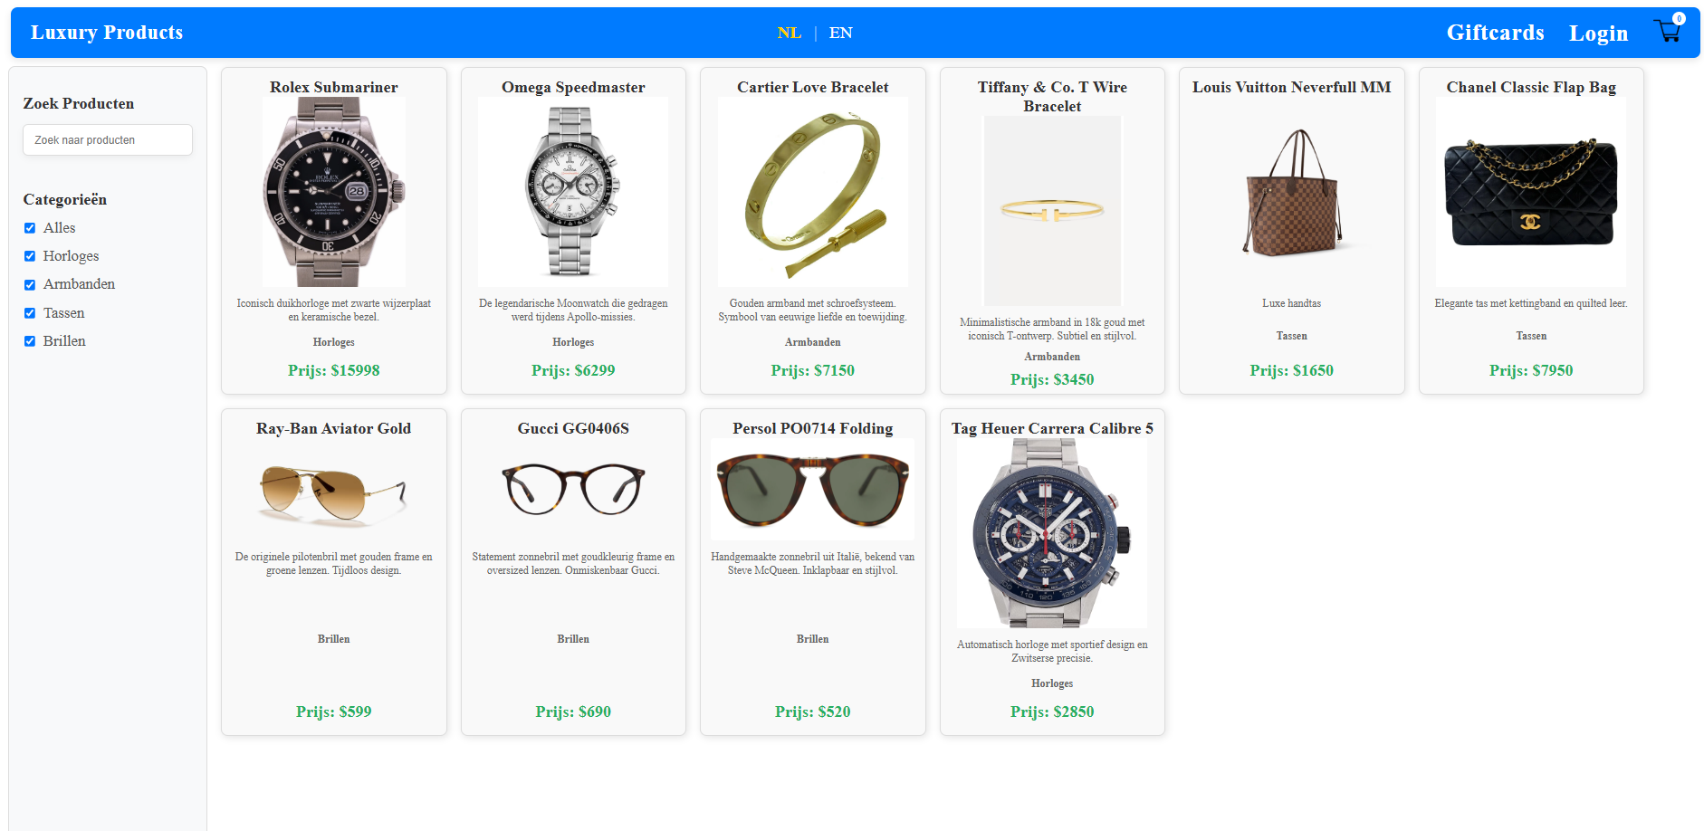This screenshot has width=1704, height=831.
Task: Click the Luxury Products site title
Action: coord(107,33)
